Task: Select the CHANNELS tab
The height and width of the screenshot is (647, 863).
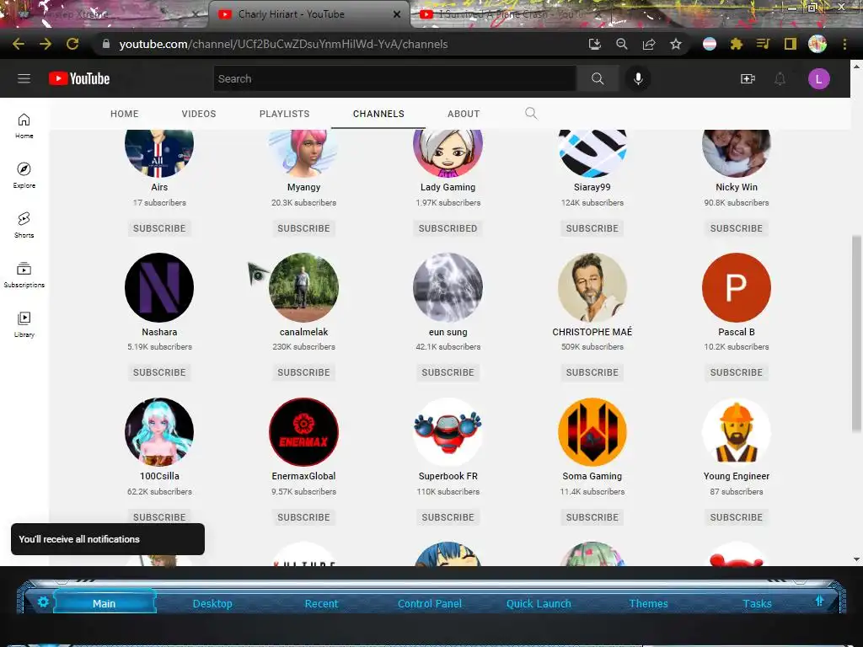Action: [x=378, y=114]
